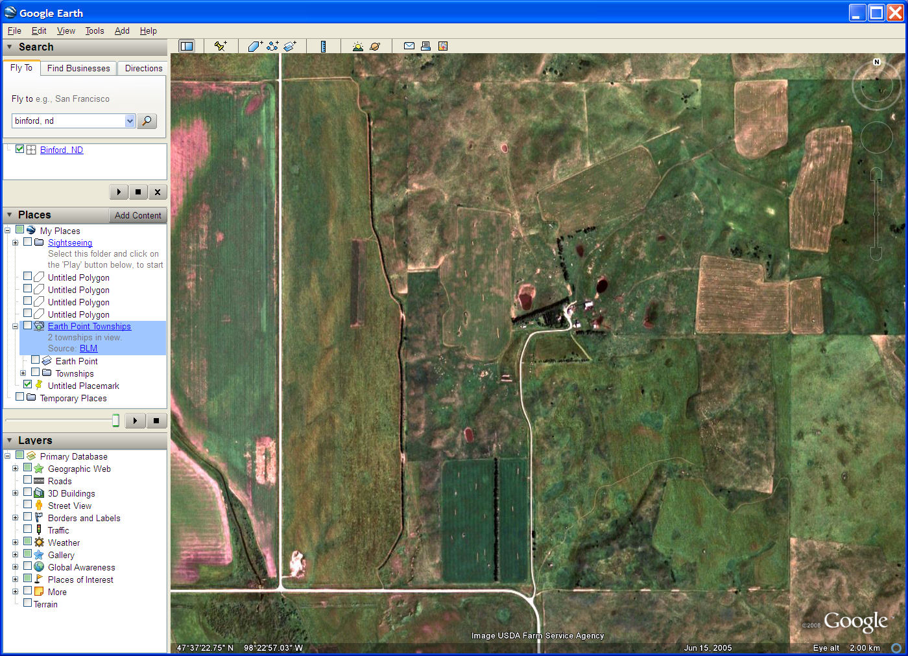This screenshot has height=656, width=908.
Task: Open the Edit menu
Action: click(x=39, y=30)
